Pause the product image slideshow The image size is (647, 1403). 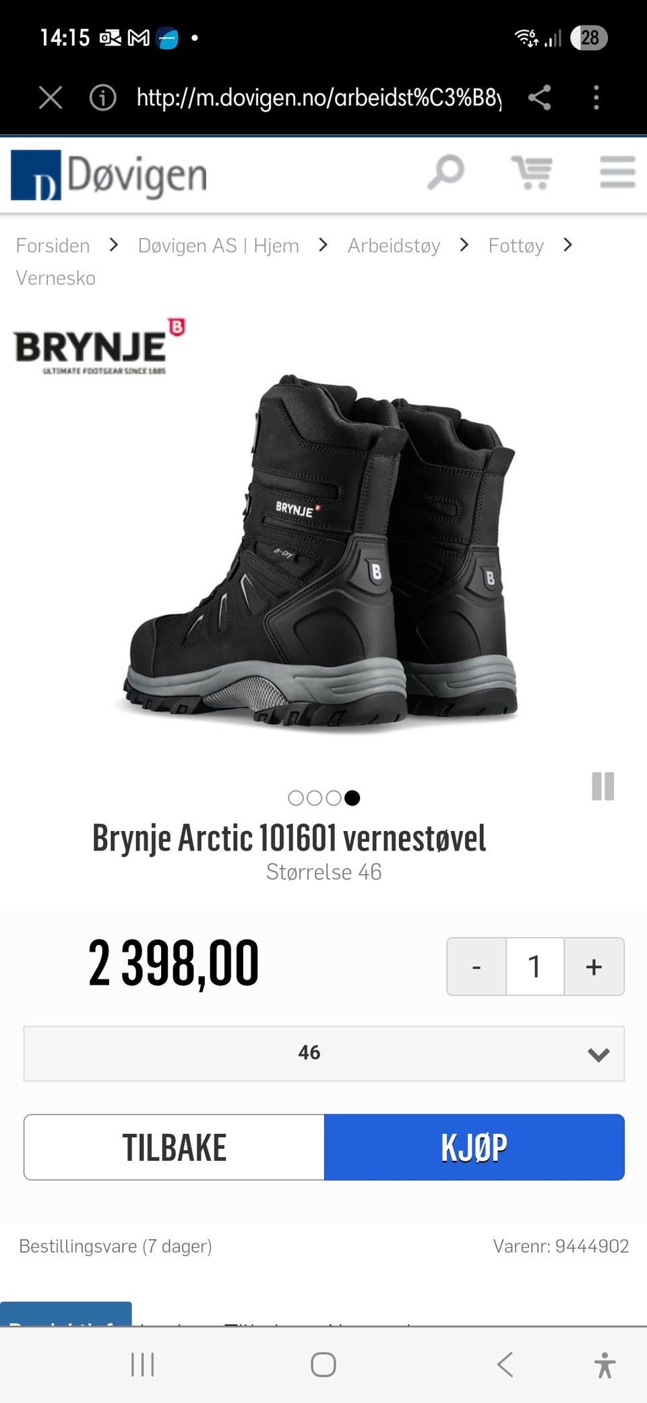(603, 786)
